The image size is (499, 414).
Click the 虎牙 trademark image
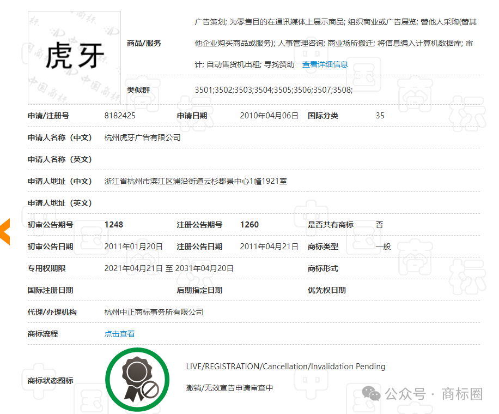click(x=75, y=58)
